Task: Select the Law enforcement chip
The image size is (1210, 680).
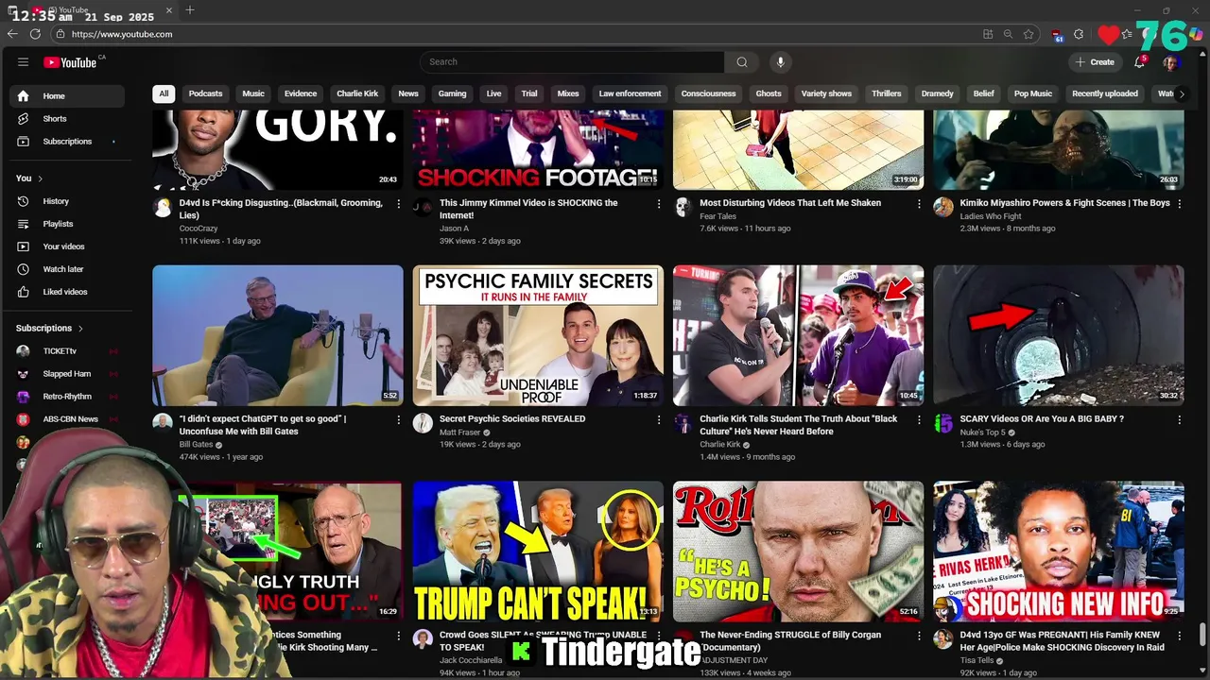Action: 630,93
